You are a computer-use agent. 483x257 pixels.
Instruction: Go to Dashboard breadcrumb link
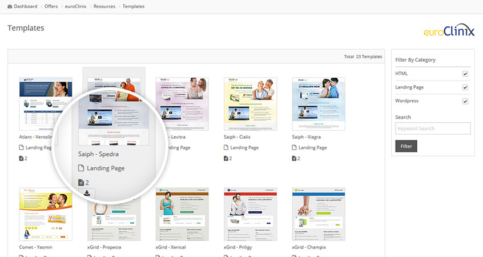(x=26, y=6)
